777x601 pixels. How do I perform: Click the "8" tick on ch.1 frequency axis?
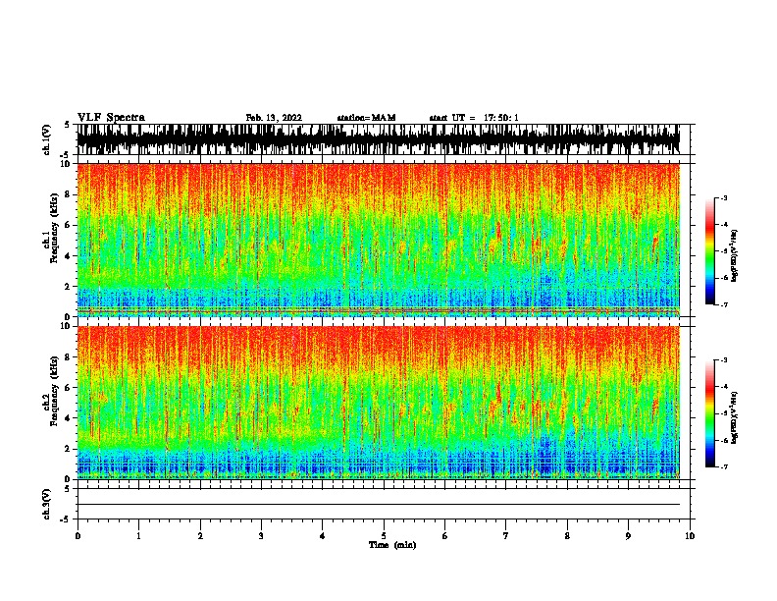click(x=69, y=194)
